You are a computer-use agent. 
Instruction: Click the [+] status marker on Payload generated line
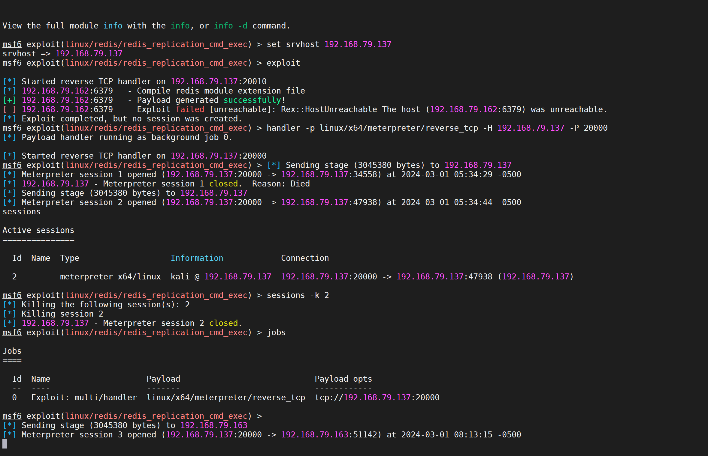click(10, 100)
